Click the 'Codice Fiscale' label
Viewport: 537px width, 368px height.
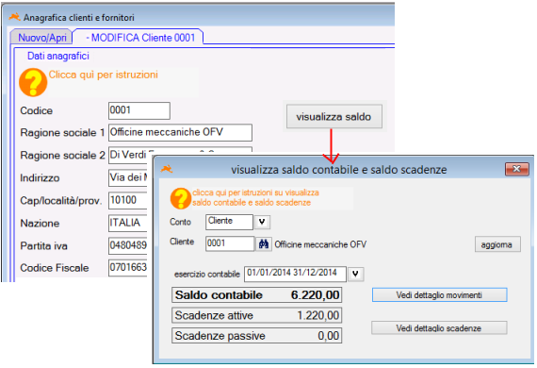(x=55, y=268)
